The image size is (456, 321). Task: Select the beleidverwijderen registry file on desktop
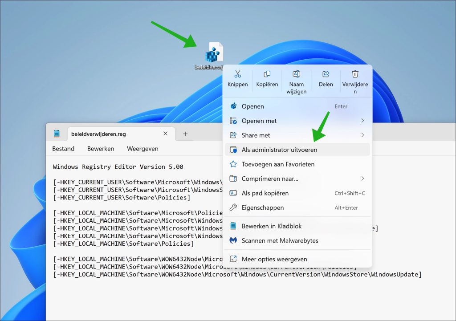(213, 55)
